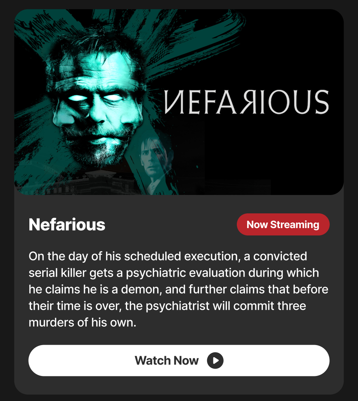Select the 'Watch Now' label text
Viewport: 358px width, 401px height.
(x=167, y=361)
